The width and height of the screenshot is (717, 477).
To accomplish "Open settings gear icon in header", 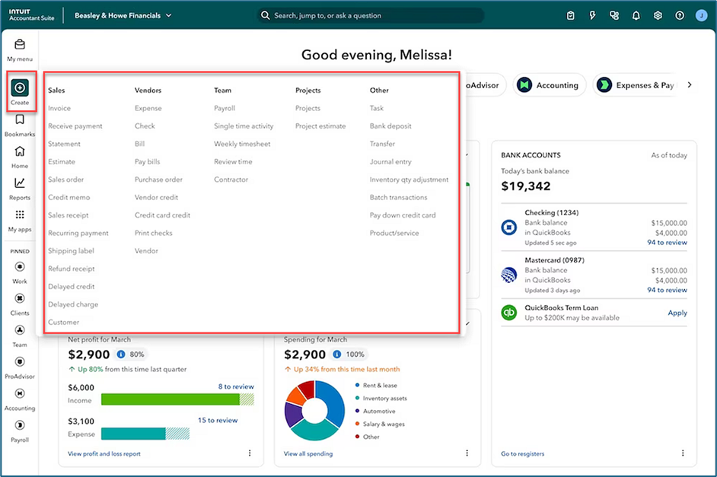I will (x=658, y=15).
